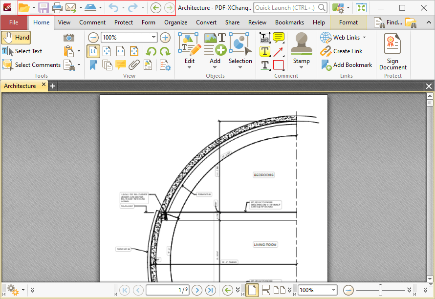
Task: Click the Zoom In plus icon
Action: point(165,37)
